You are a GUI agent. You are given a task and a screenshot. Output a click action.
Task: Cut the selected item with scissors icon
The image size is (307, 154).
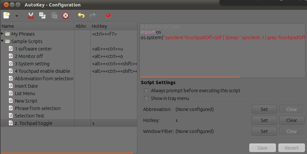31,16
